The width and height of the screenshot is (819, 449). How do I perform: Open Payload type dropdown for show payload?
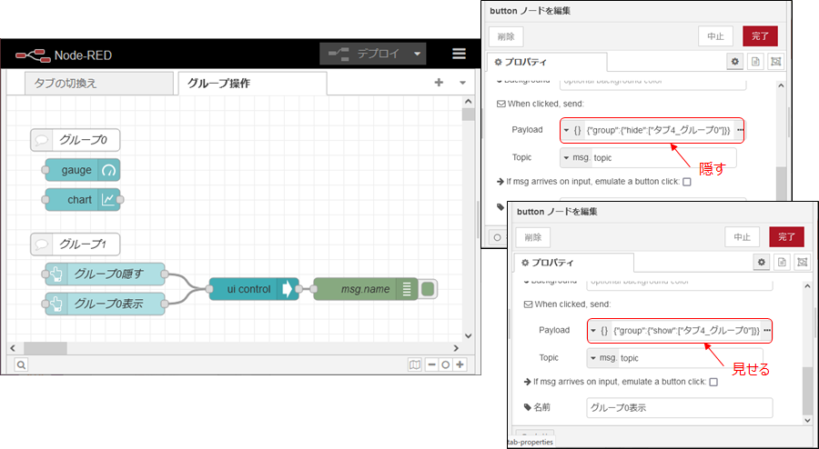(594, 330)
